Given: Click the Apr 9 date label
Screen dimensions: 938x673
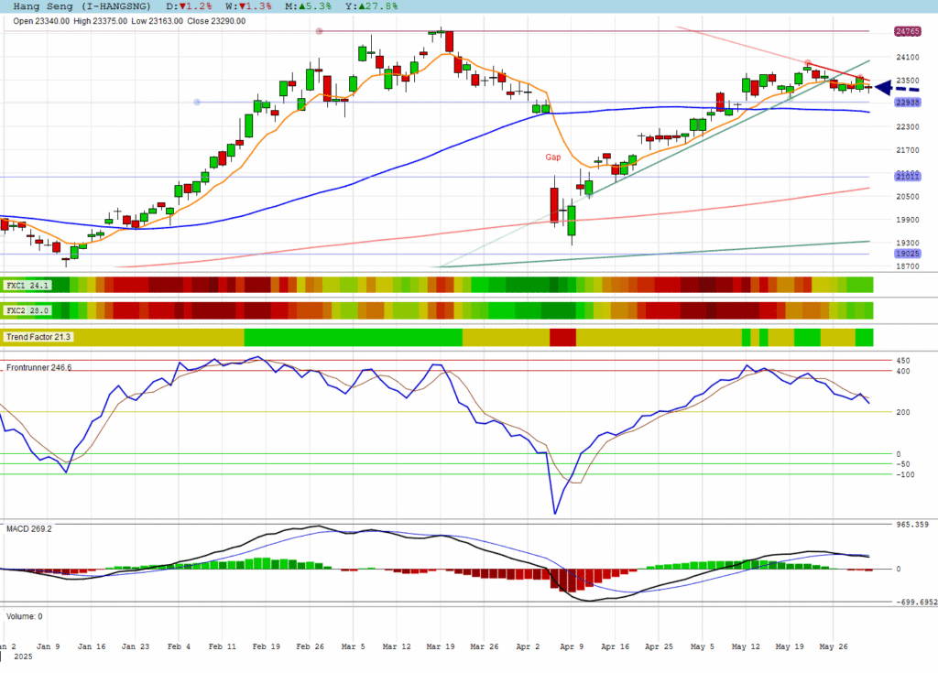Looking at the screenshot, I should coord(572,646).
